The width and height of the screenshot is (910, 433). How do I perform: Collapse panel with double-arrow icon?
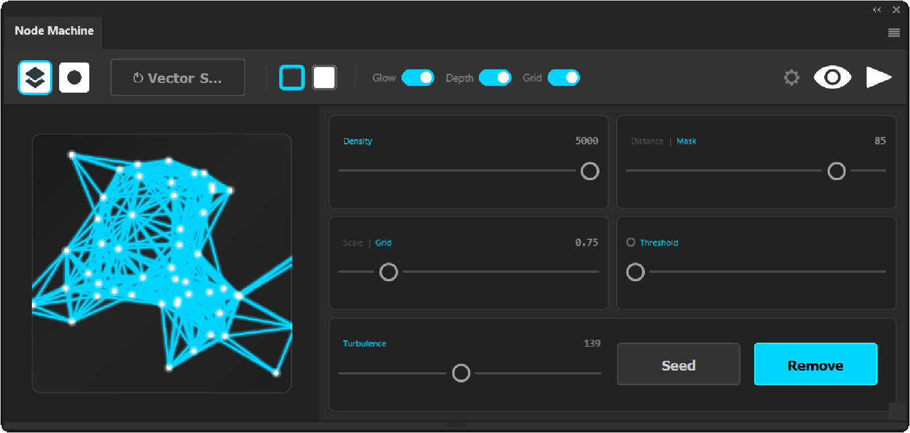876,10
